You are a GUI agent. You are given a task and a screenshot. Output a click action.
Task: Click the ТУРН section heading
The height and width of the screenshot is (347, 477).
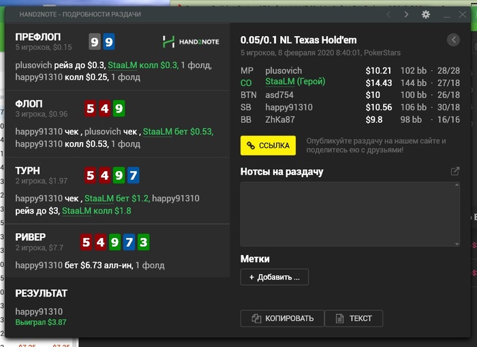pyautogui.click(x=27, y=170)
